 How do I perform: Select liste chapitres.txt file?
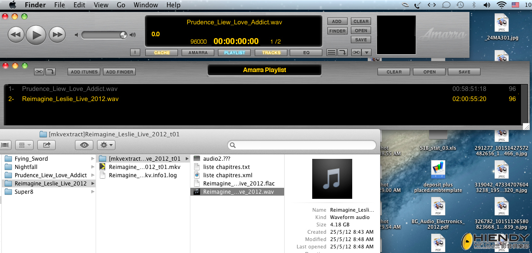pos(238,167)
